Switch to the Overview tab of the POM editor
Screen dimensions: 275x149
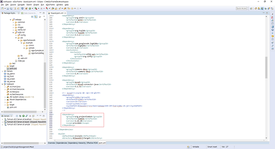point(52,143)
